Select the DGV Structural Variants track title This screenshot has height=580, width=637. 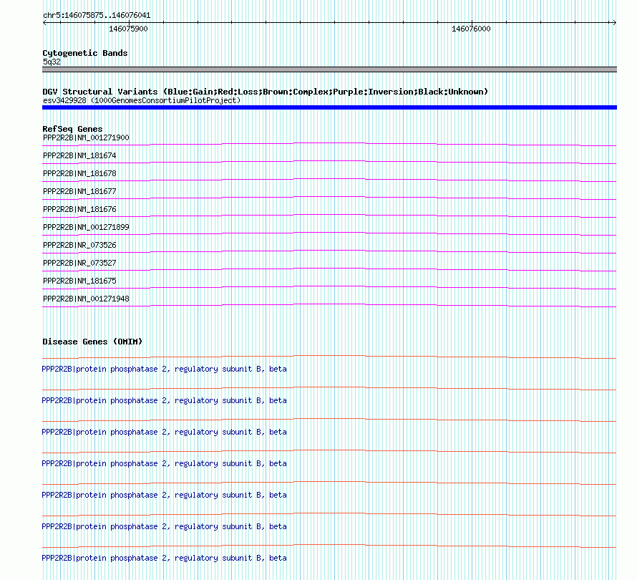coord(265,92)
